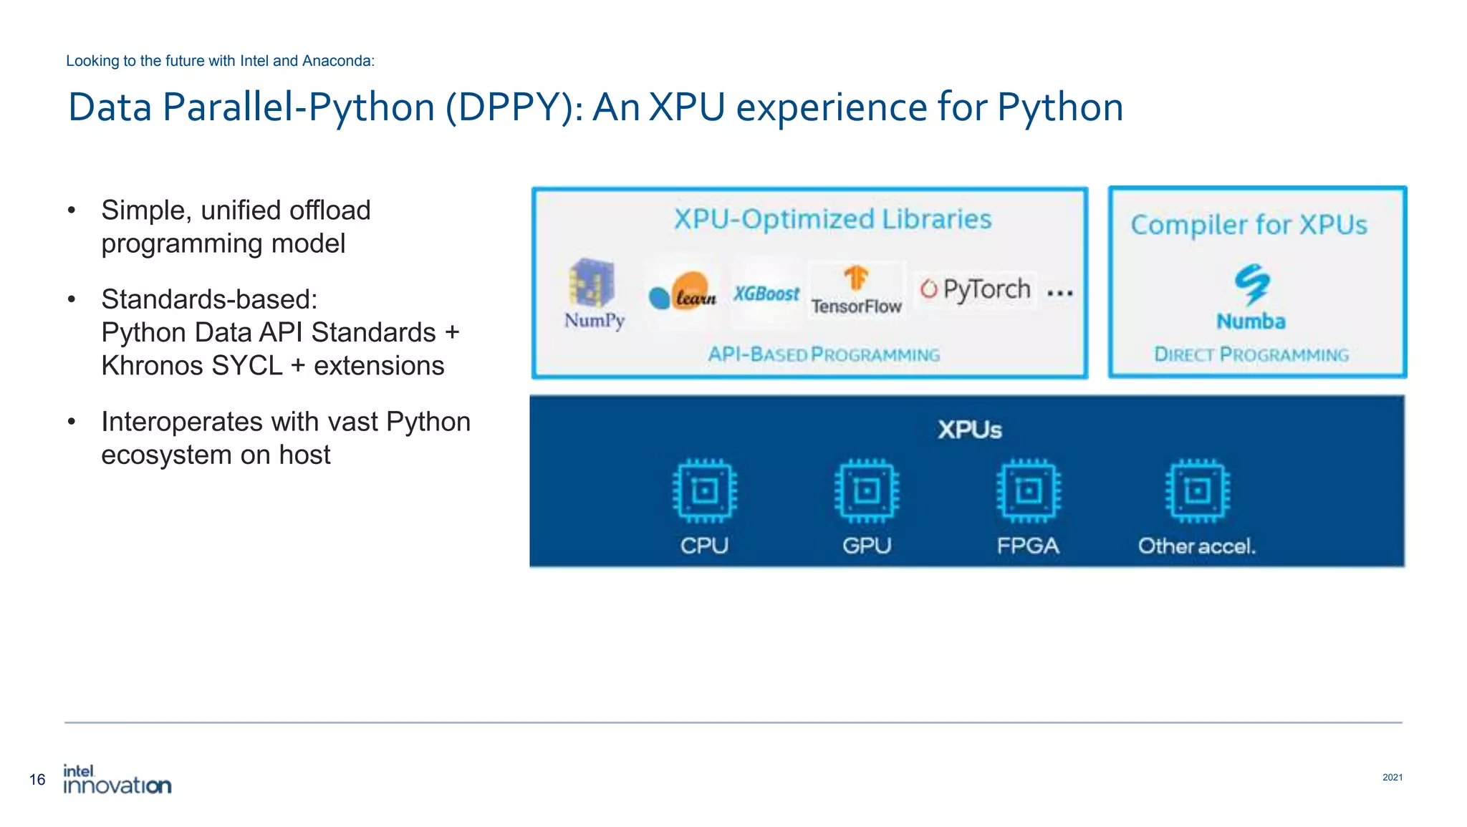Select the GPU chip icon

point(867,491)
